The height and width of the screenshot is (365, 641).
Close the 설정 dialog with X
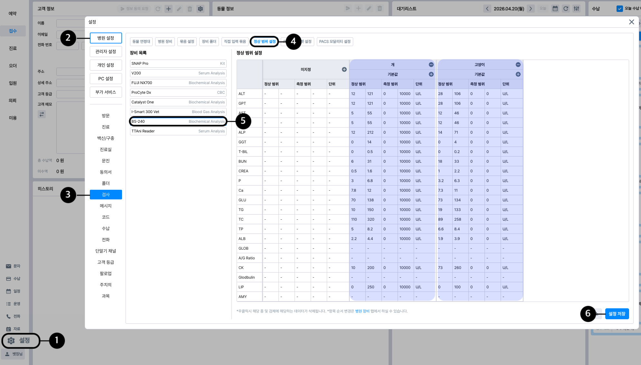[x=631, y=22]
